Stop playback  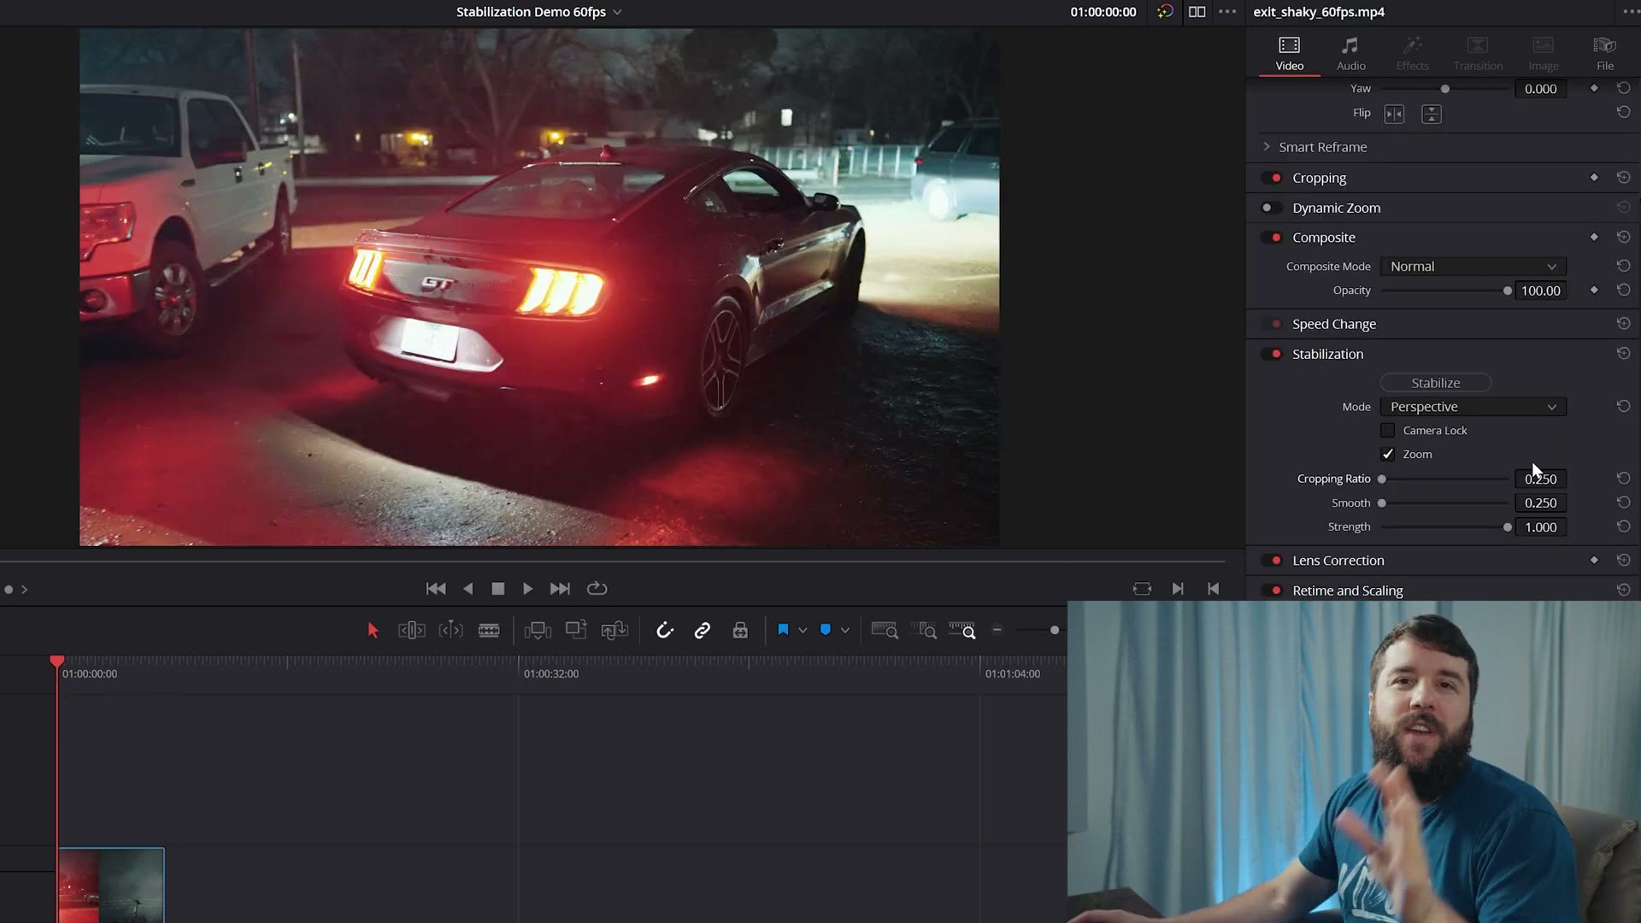pyautogui.click(x=498, y=589)
